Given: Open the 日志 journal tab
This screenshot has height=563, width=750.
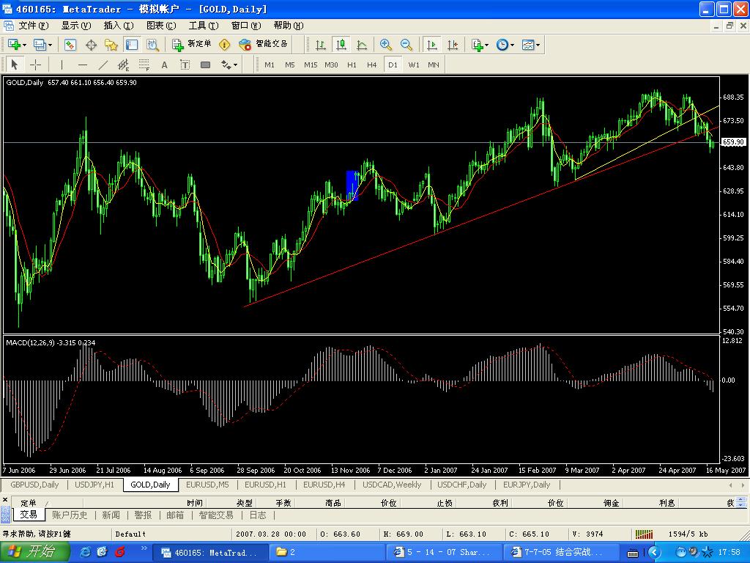Looking at the screenshot, I should [258, 515].
